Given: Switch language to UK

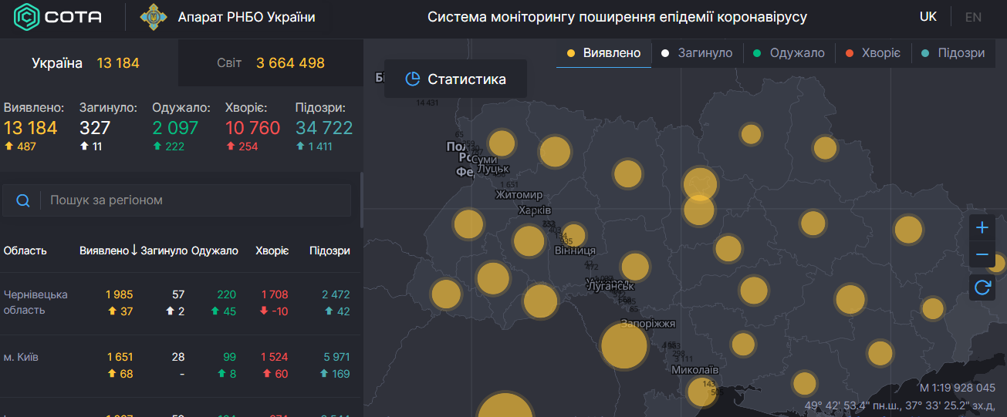Looking at the screenshot, I should [x=928, y=17].
